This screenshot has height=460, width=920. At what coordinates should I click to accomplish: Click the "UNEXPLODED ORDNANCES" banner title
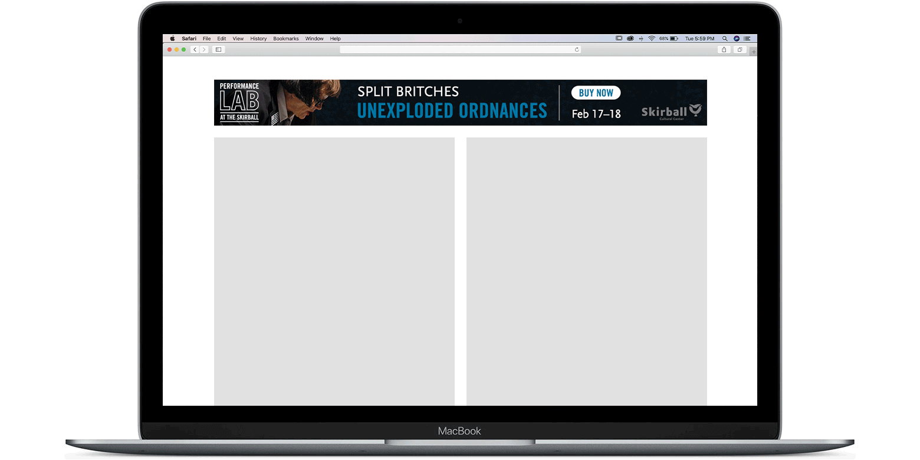coord(452,110)
